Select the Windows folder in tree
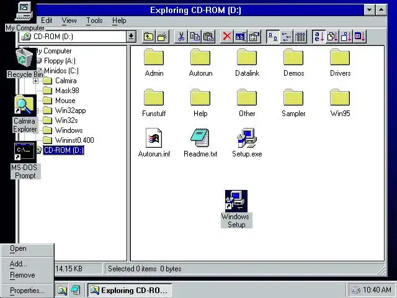 click(69, 130)
